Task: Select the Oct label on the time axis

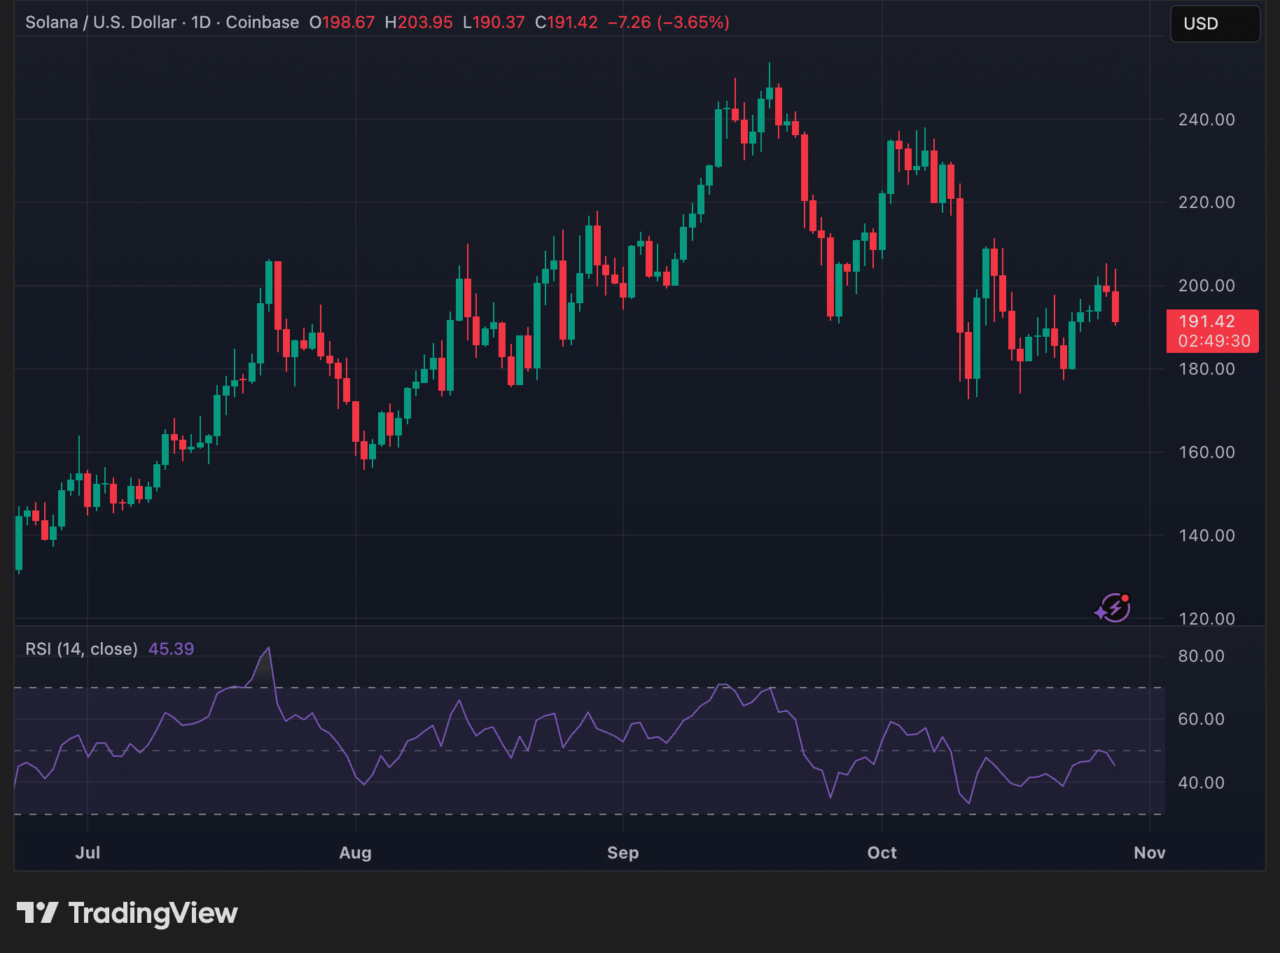Action: [882, 853]
